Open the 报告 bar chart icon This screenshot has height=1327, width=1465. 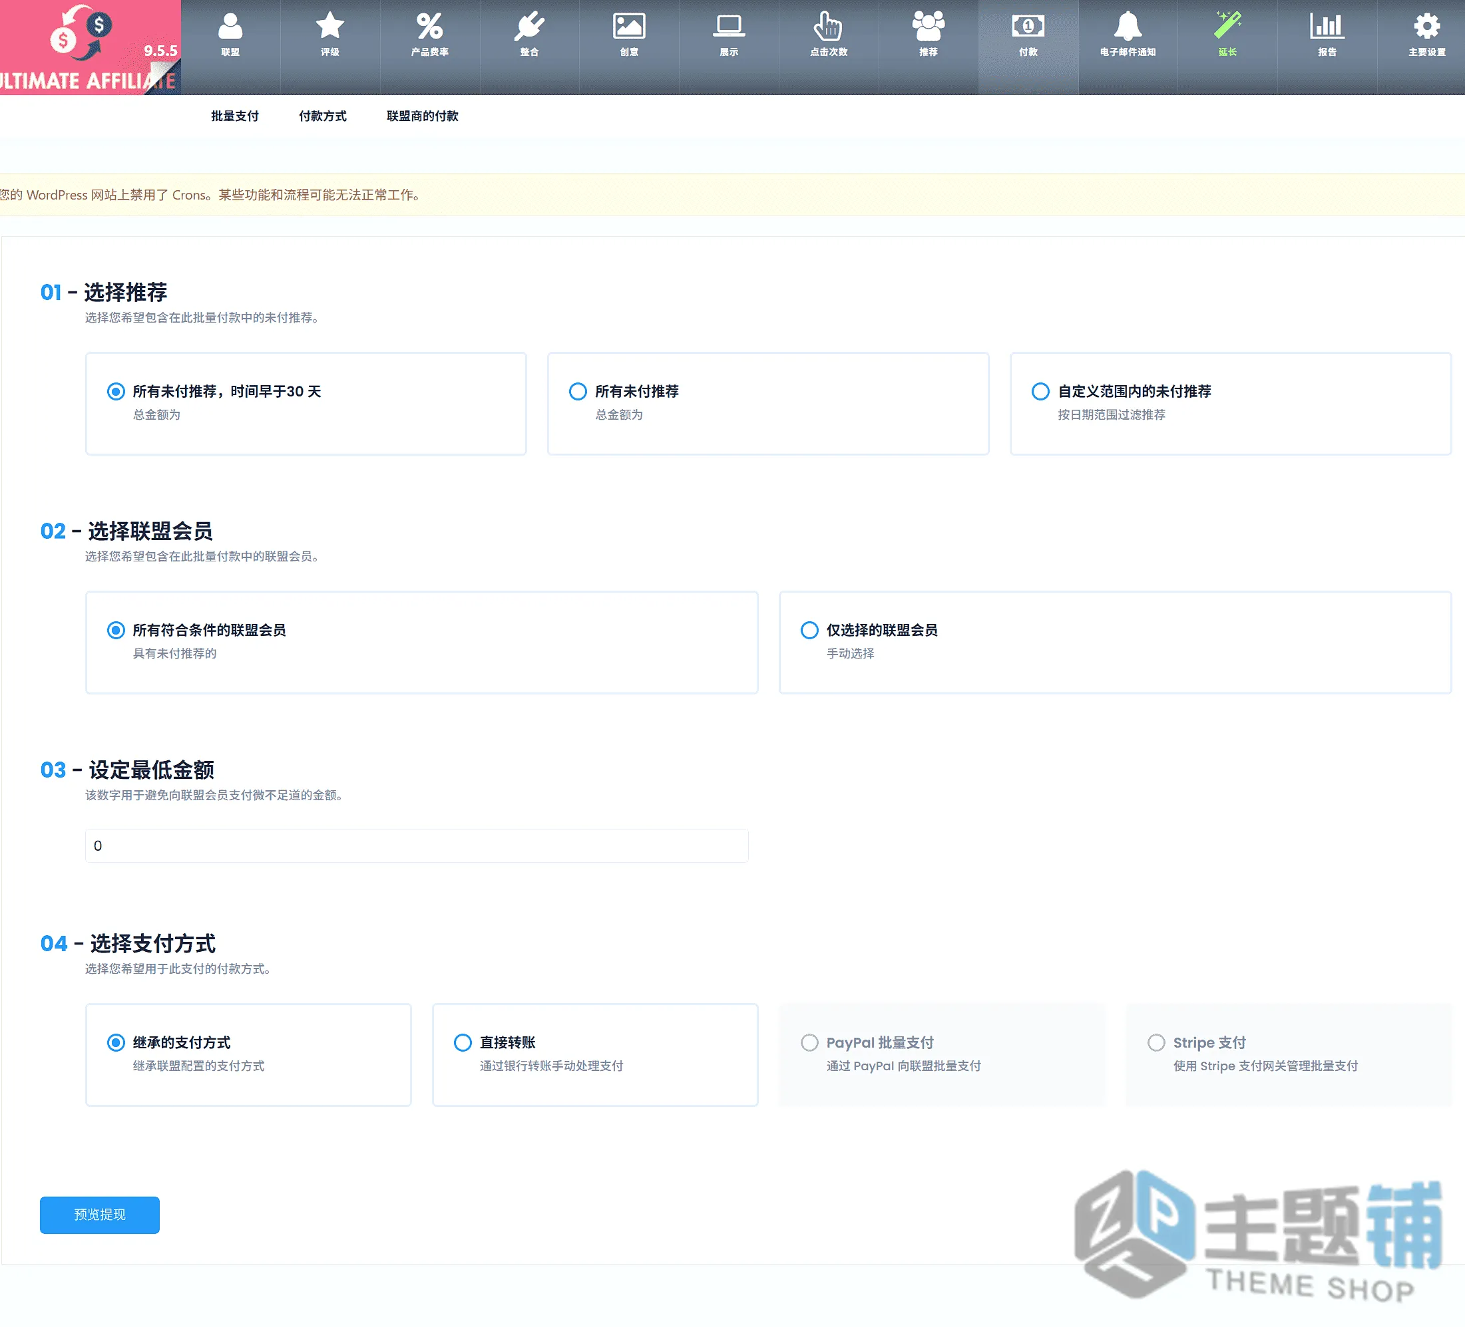click(x=1327, y=27)
